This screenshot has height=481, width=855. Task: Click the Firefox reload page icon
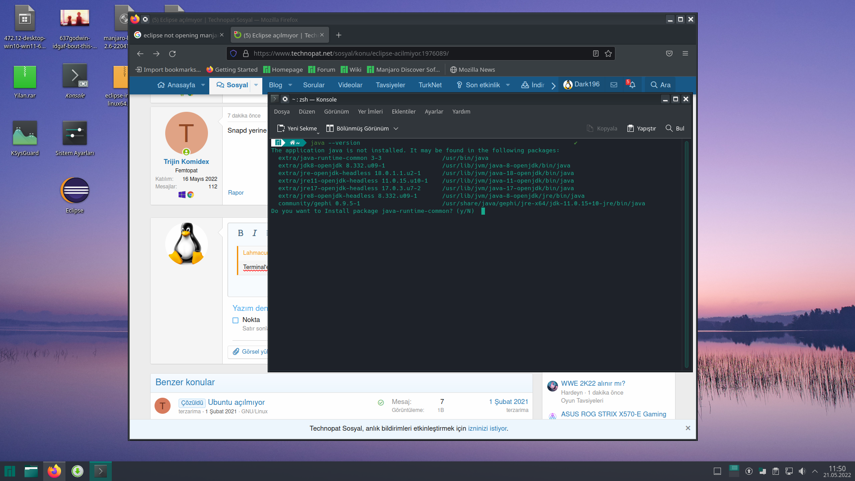(172, 53)
